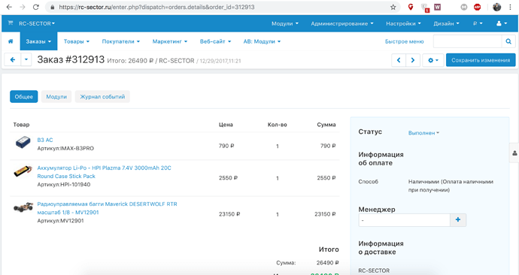Image resolution: width=519 pixels, height=275 pixels.
Task: Open the gear tools menu
Action: [x=433, y=60]
